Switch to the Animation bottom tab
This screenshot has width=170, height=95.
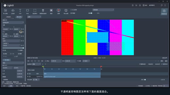pyautogui.click(x=11, y=86)
